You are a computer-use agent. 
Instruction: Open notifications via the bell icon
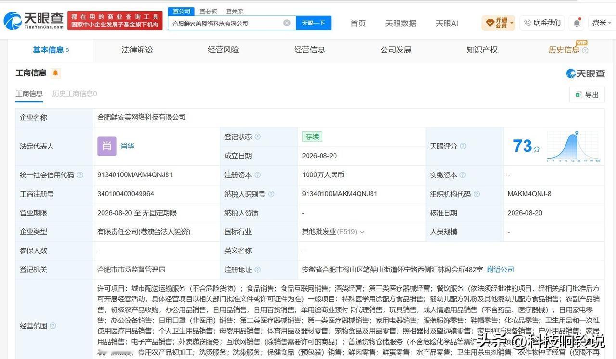tap(577, 23)
